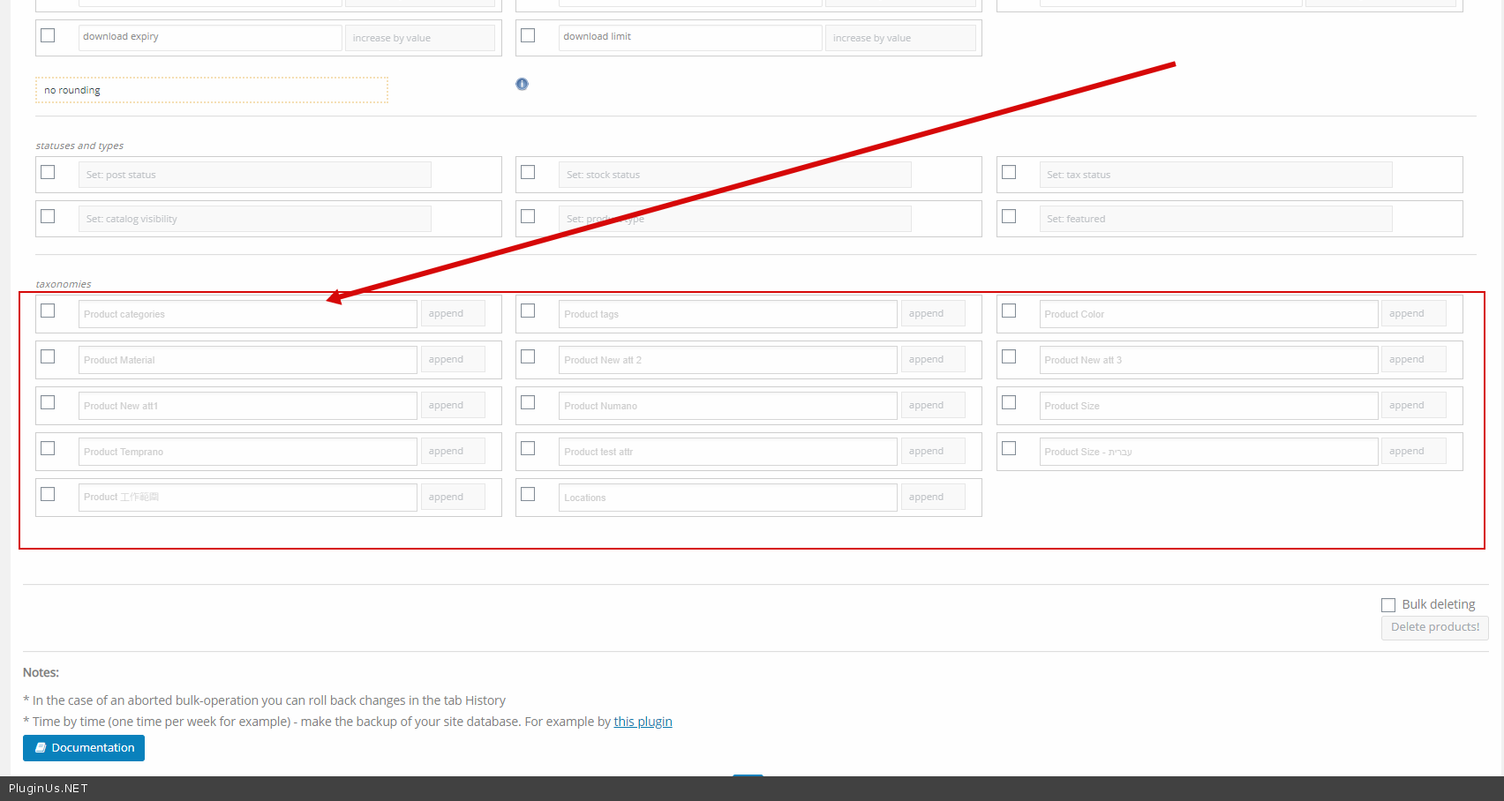Click the Product Numano field

[x=728, y=406]
